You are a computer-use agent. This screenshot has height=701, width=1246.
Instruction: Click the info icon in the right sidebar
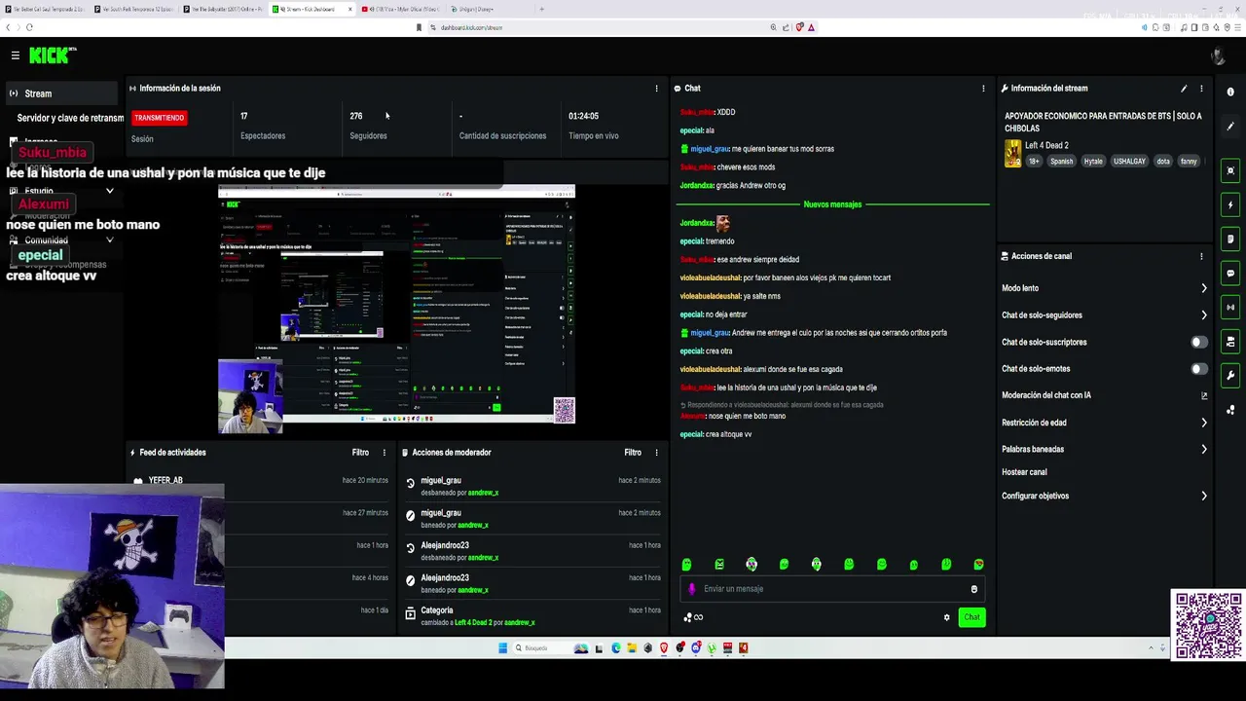click(x=1230, y=92)
